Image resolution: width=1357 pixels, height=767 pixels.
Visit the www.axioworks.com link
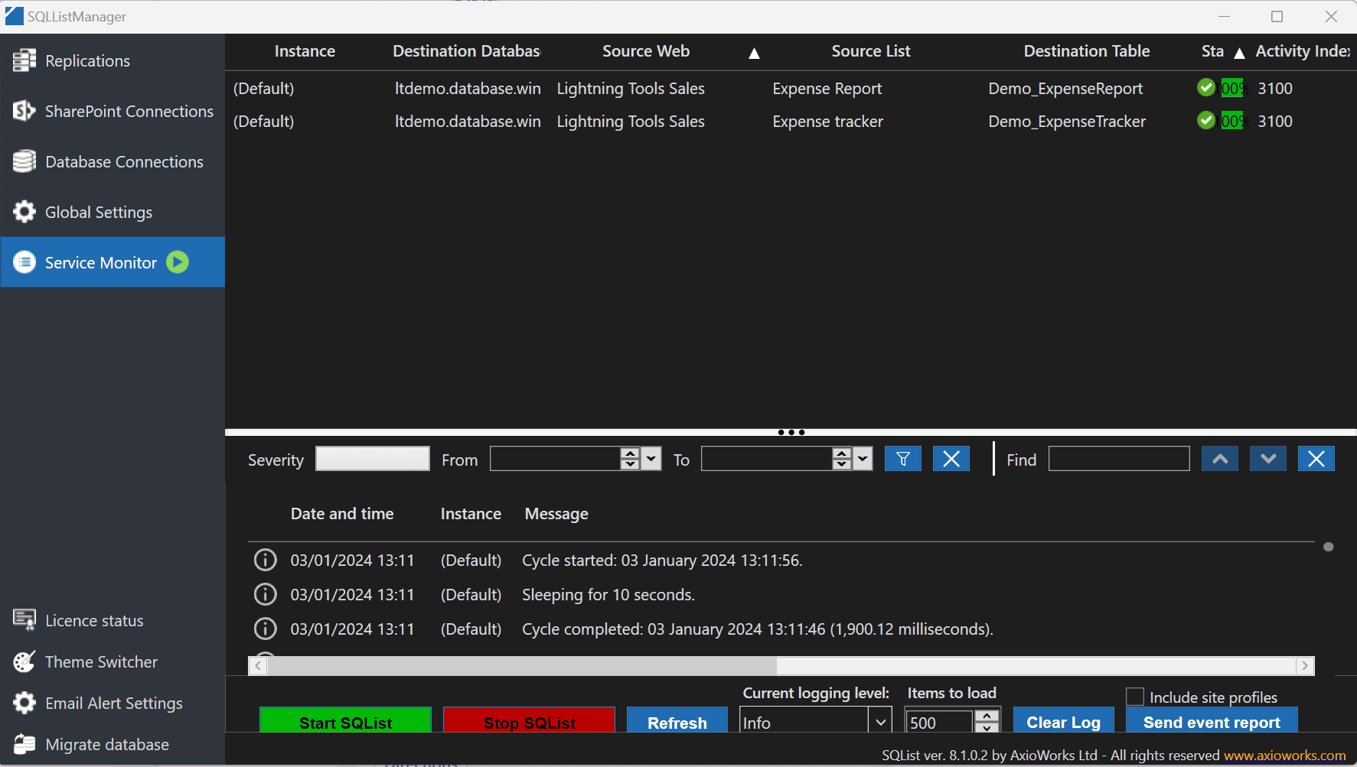point(1284,756)
